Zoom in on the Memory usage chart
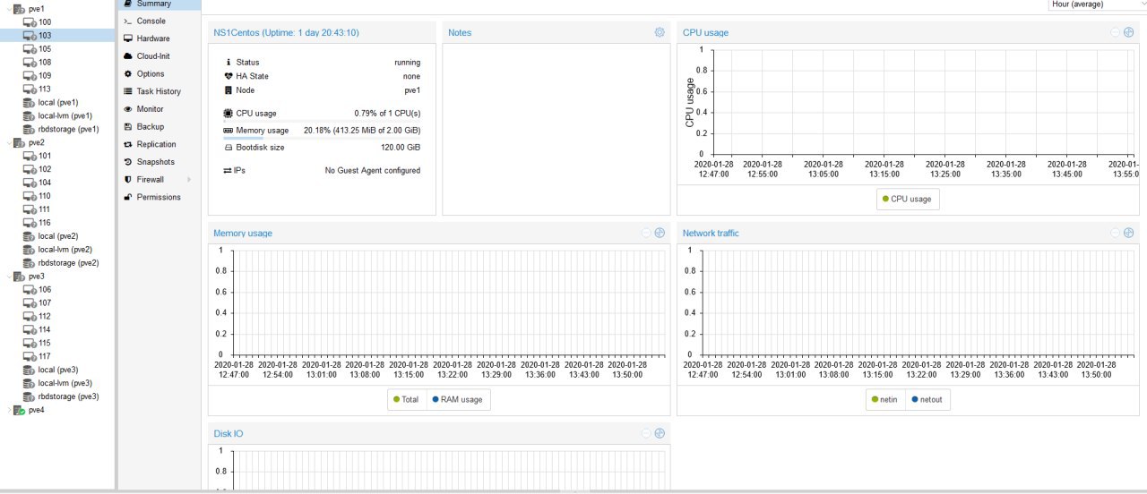Viewport: 1147px width, 494px height. (x=660, y=233)
